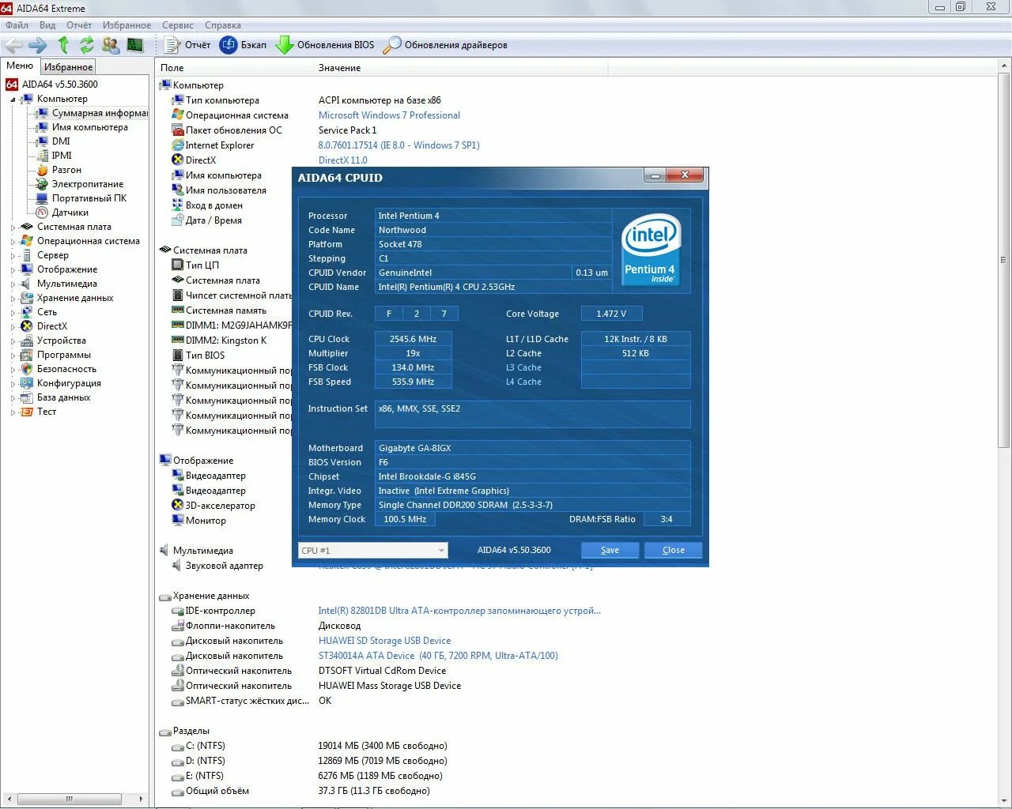Expand the Сервер tree node

(13, 256)
